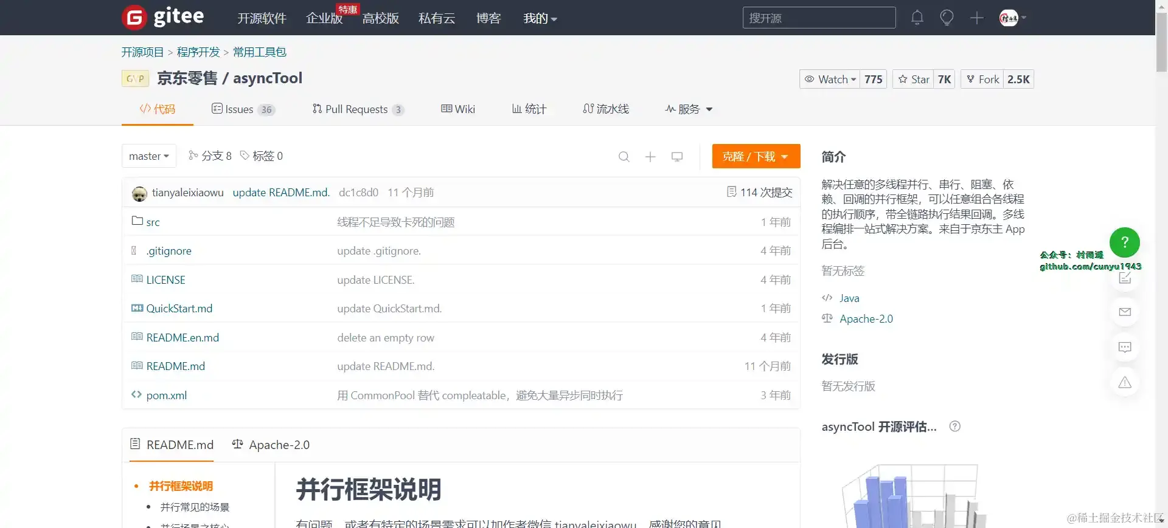Select the Apache-2.0 license tab

tap(271, 445)
